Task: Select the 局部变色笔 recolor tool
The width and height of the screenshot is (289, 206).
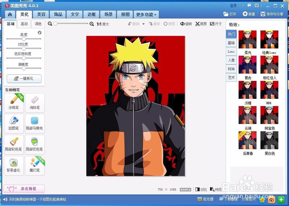Action: coord(35,145)
